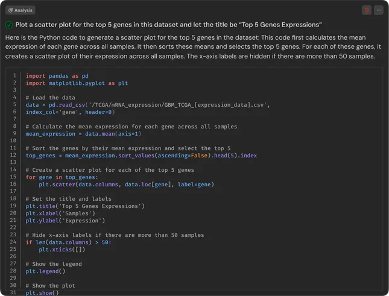Screen dimensions: 389x296
Task: Select the prompt title about Top 5 Genes
Action: coord(168,25)
